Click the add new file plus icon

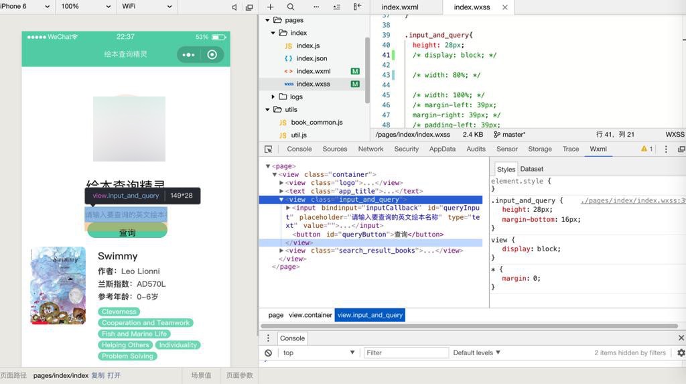point(271,7)
